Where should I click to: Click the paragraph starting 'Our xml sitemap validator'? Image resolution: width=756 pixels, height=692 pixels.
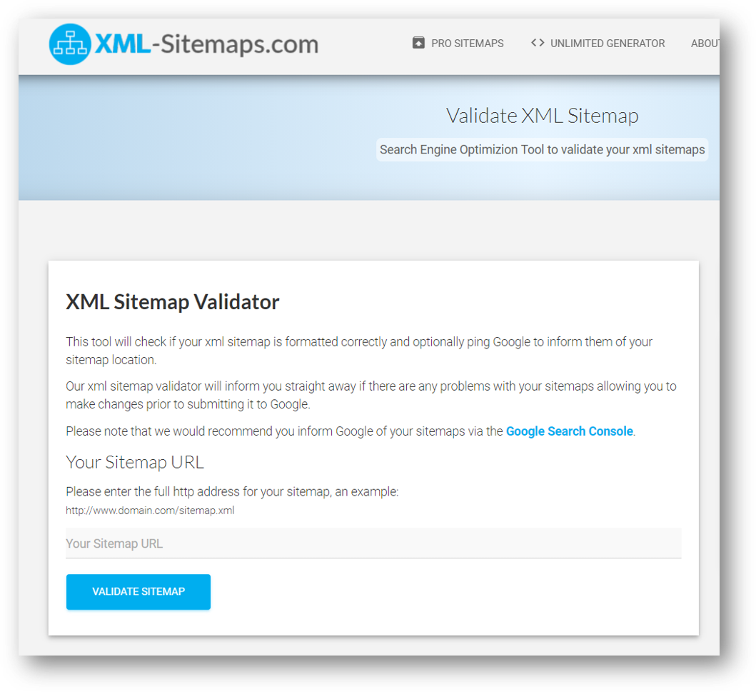(x=371, y=395)
